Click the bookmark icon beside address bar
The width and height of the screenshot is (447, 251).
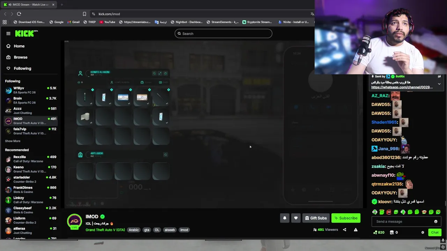click(84, 14)
